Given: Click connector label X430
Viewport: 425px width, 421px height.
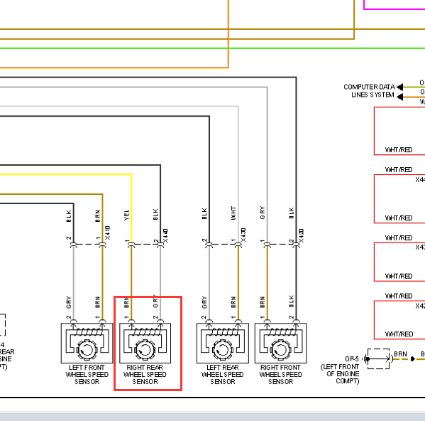Looking at the screenshot, I should 243,235.
